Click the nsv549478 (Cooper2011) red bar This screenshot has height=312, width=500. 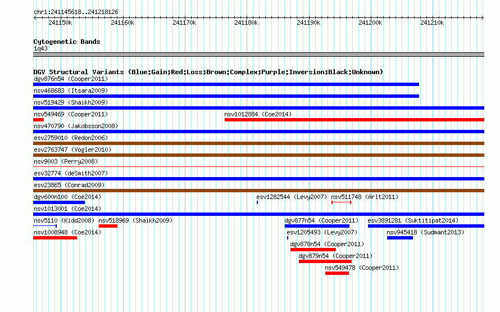(x=337, y=273)
